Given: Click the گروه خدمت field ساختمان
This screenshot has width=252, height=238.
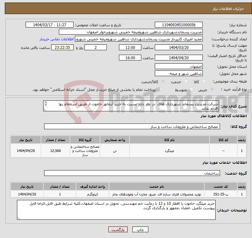Looking at the screenshot, I should [x=132, y=173].
